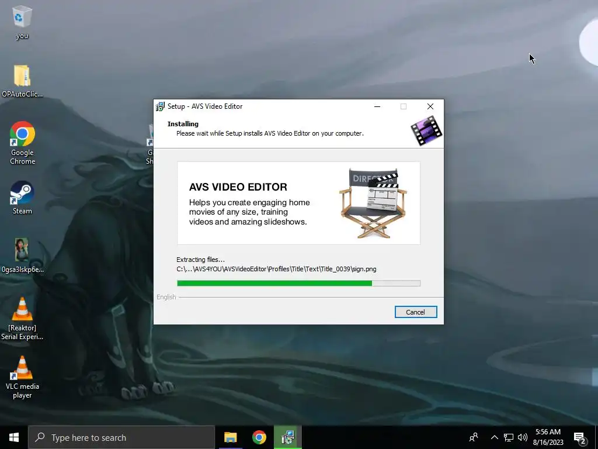Screen dimensions: 598x449
Task: Select the Steam desktop shortcut
Action: (x=22, y=198)
